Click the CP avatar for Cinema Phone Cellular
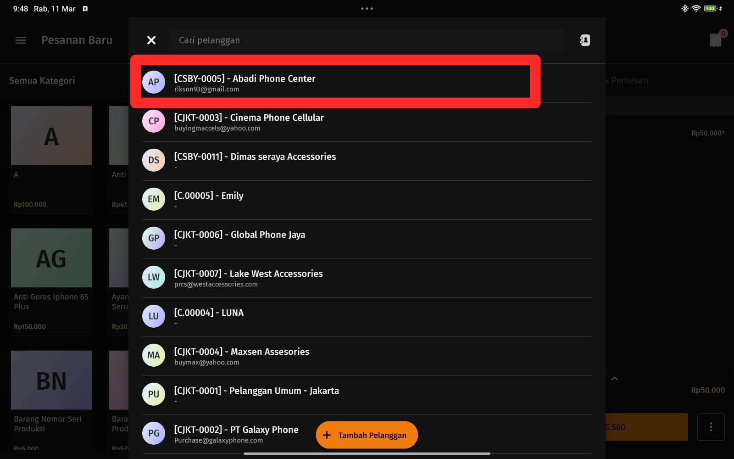This screenshot has height=459, width=734. click(x=154, y=121)
